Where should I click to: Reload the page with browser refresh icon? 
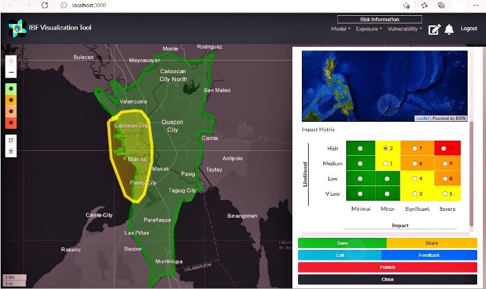pos(45,5)
